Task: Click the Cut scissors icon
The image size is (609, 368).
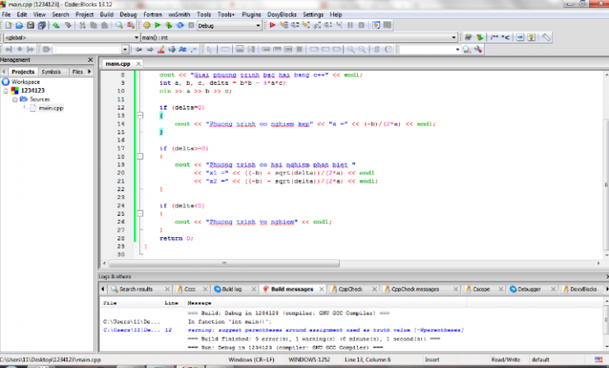Action: click(x=81, y=26)
